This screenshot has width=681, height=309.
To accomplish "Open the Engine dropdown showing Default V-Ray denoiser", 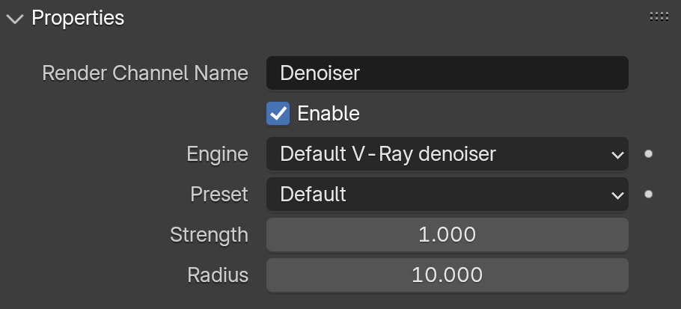I will click(448, 154).
